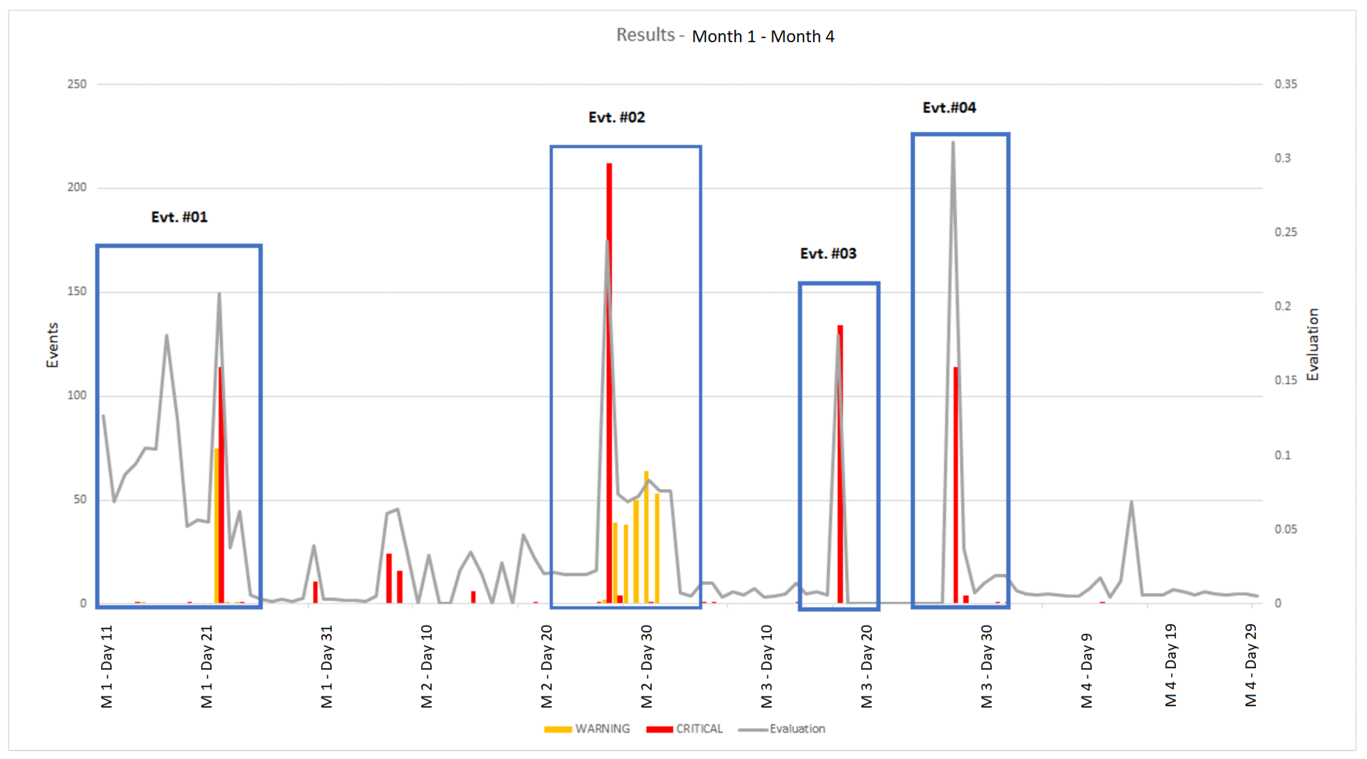
Task: Click the "200" Events axis tick
Action: 77,187
